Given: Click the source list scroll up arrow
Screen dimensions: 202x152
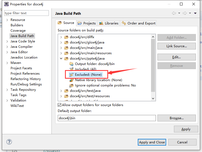Looking at the screenshot, I should [153, 37].
